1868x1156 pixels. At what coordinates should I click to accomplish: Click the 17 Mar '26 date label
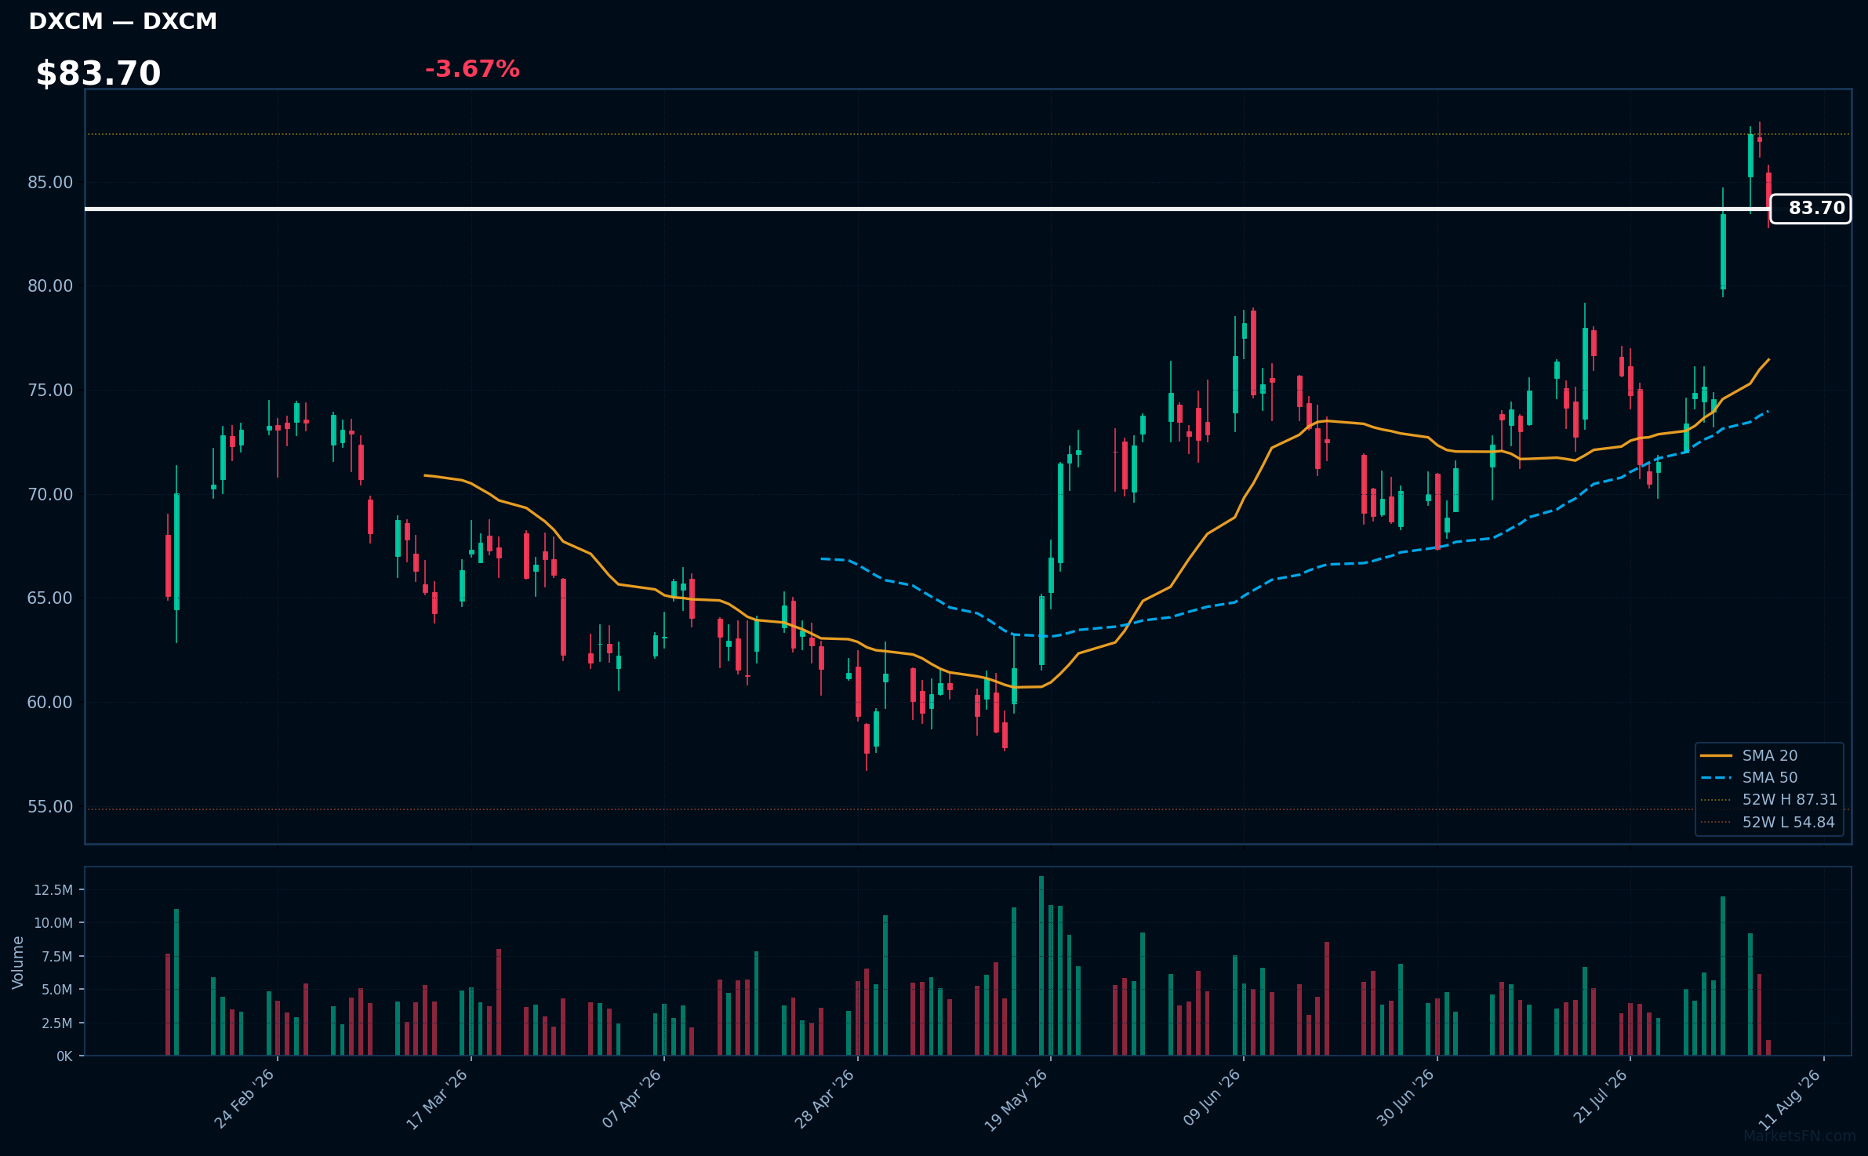pos(438,1099)
